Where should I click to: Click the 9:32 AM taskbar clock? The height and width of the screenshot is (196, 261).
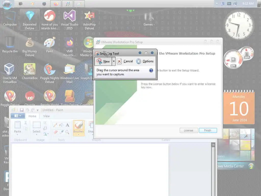pos(248,4)
